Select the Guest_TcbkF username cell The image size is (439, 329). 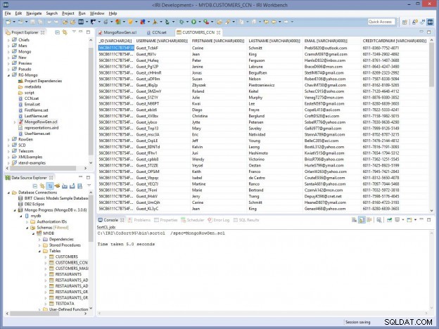(x=162, y=48)
